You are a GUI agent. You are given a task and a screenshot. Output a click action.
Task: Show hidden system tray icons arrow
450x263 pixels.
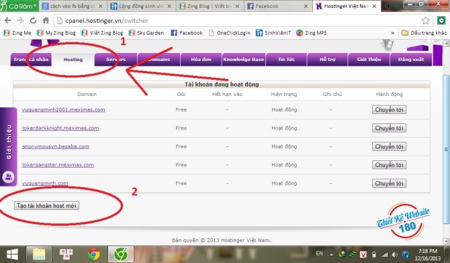coord(332,254)
